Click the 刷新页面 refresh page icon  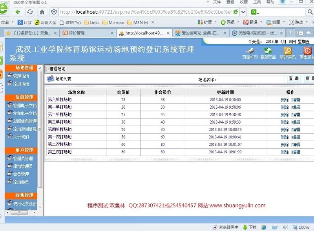click(x=268, y=51)
